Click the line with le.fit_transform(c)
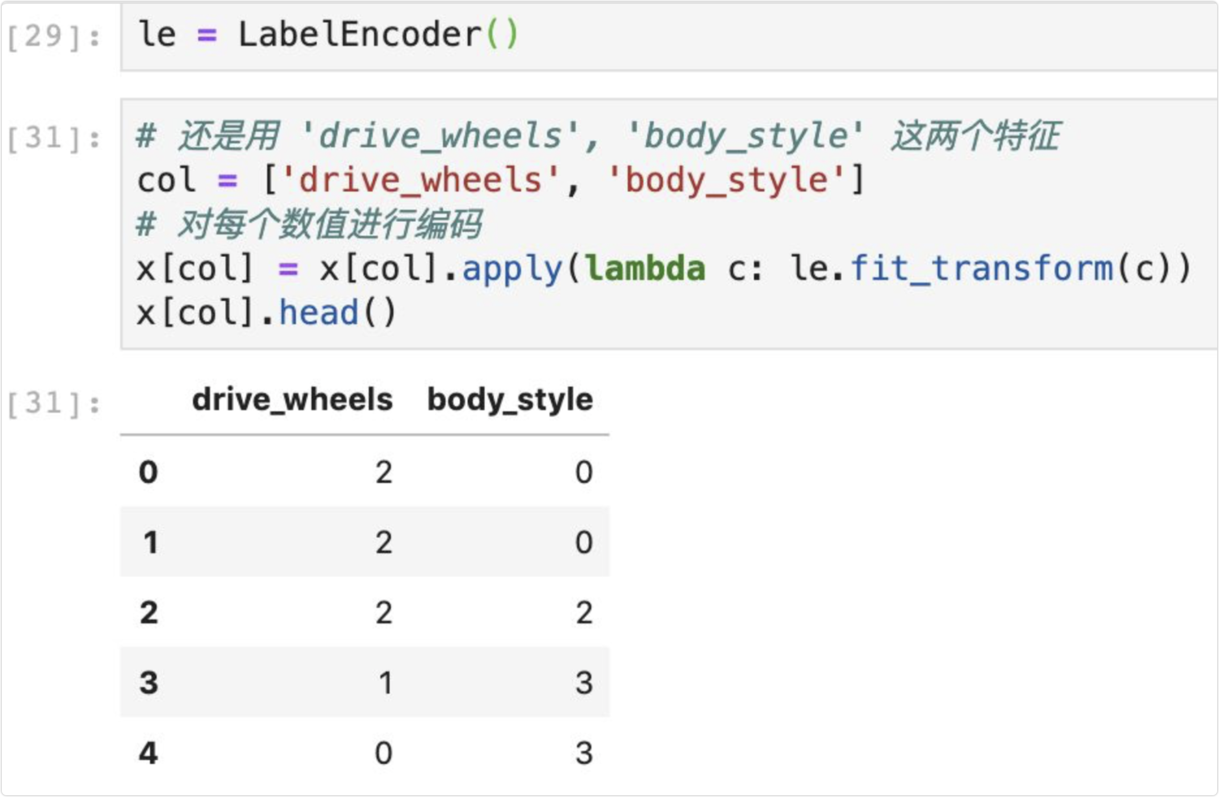This screenshot has height=797, width=1219. (664, 268)
